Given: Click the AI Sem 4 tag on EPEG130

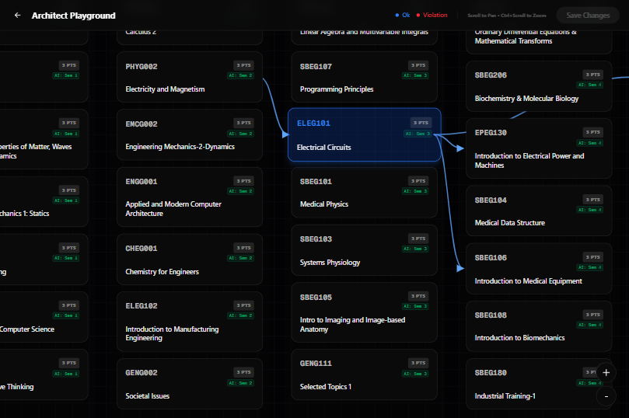Looking at the screenshot, I should 589,143.
